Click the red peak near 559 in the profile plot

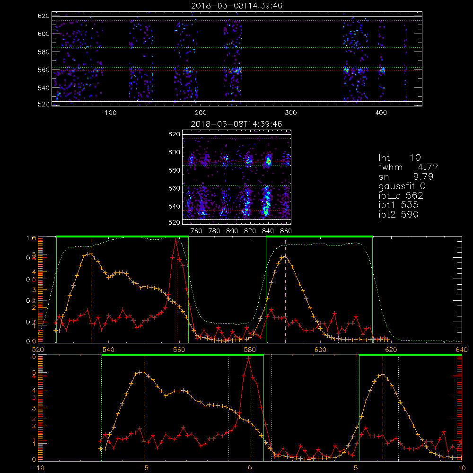(x=176, y=240)
